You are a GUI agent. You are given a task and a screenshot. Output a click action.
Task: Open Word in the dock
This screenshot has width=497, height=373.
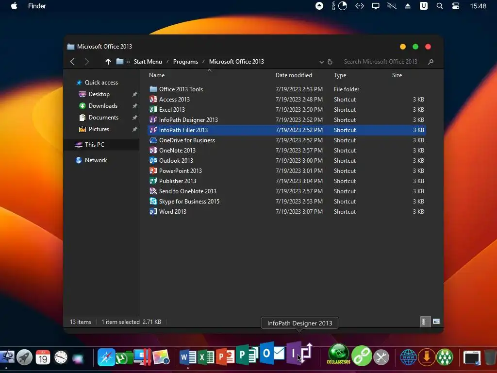tap(188, 357)
